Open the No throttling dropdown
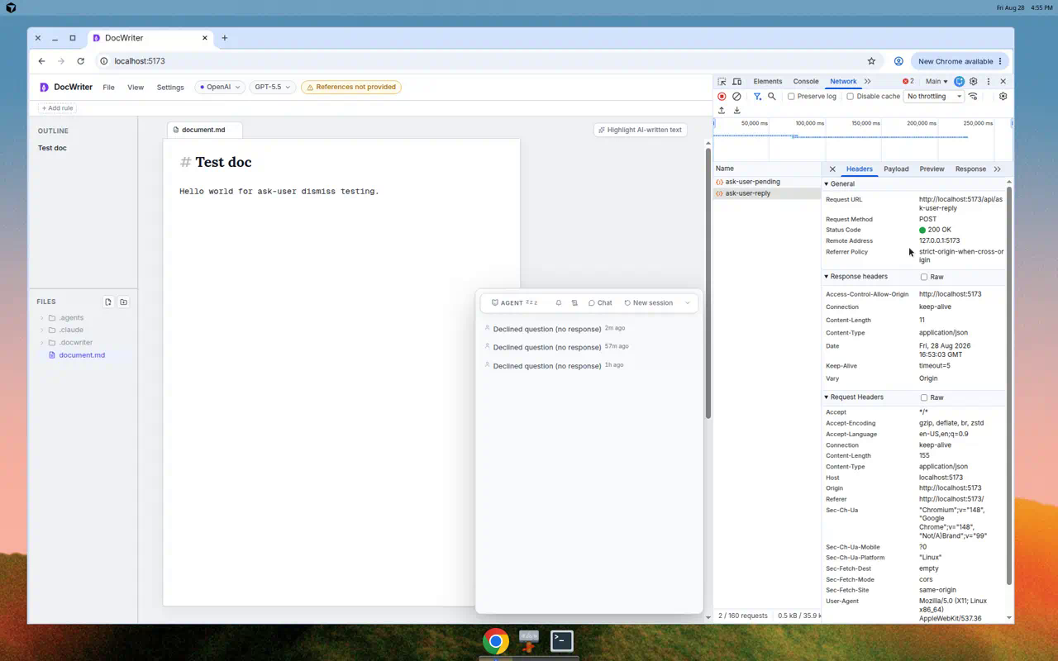The image size is (1058, 661). (934, 97)
